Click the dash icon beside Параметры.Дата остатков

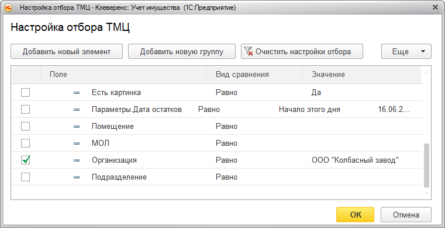(x=77, y=110)
